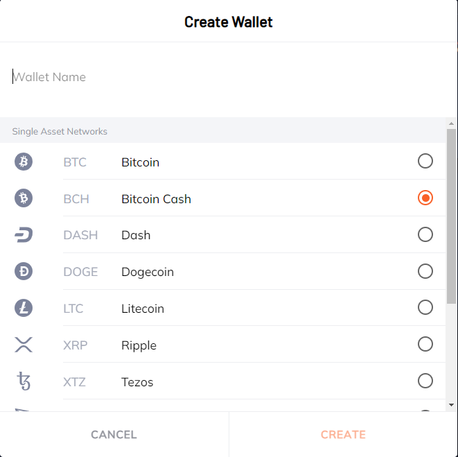Select the Bitcoin radio button
The image size is (458, 457).
(425, 161)
